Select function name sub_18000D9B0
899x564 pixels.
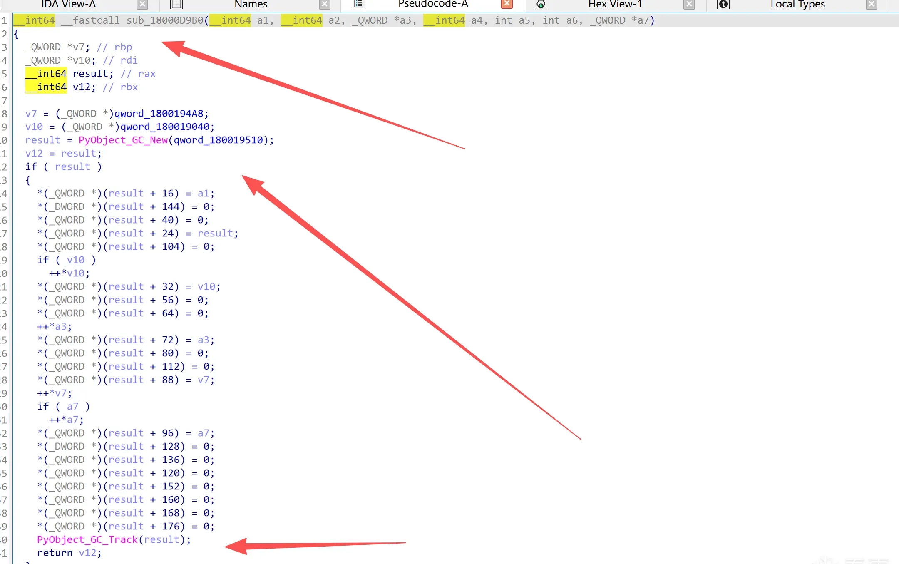pos(165,20)
